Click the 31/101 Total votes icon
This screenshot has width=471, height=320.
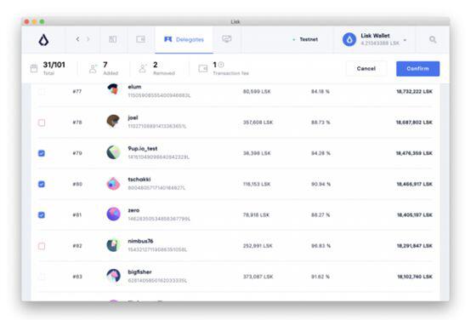click(34, 69)
